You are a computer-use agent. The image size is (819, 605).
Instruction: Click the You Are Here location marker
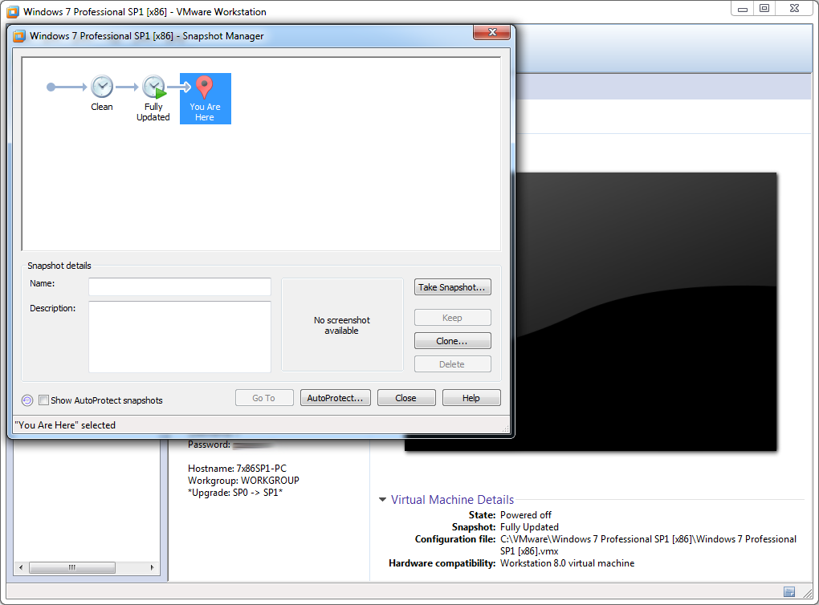point(205,87)
